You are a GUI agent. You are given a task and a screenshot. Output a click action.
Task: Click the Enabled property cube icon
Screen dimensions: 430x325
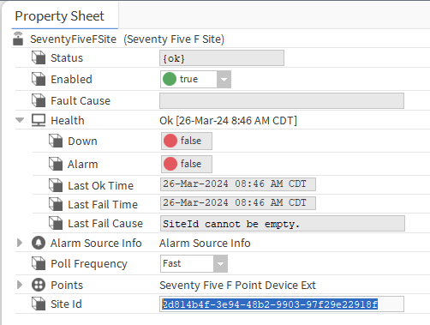tap(39, 79)
